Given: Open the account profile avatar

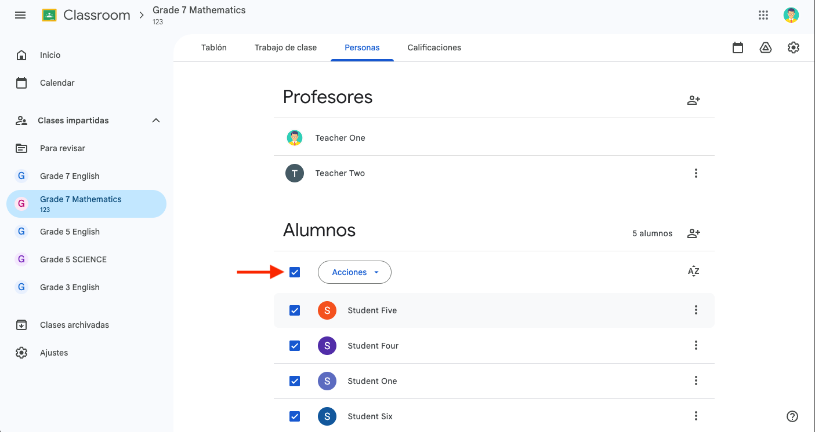Looking at the screenshot, I should click(x=791, y=15).
